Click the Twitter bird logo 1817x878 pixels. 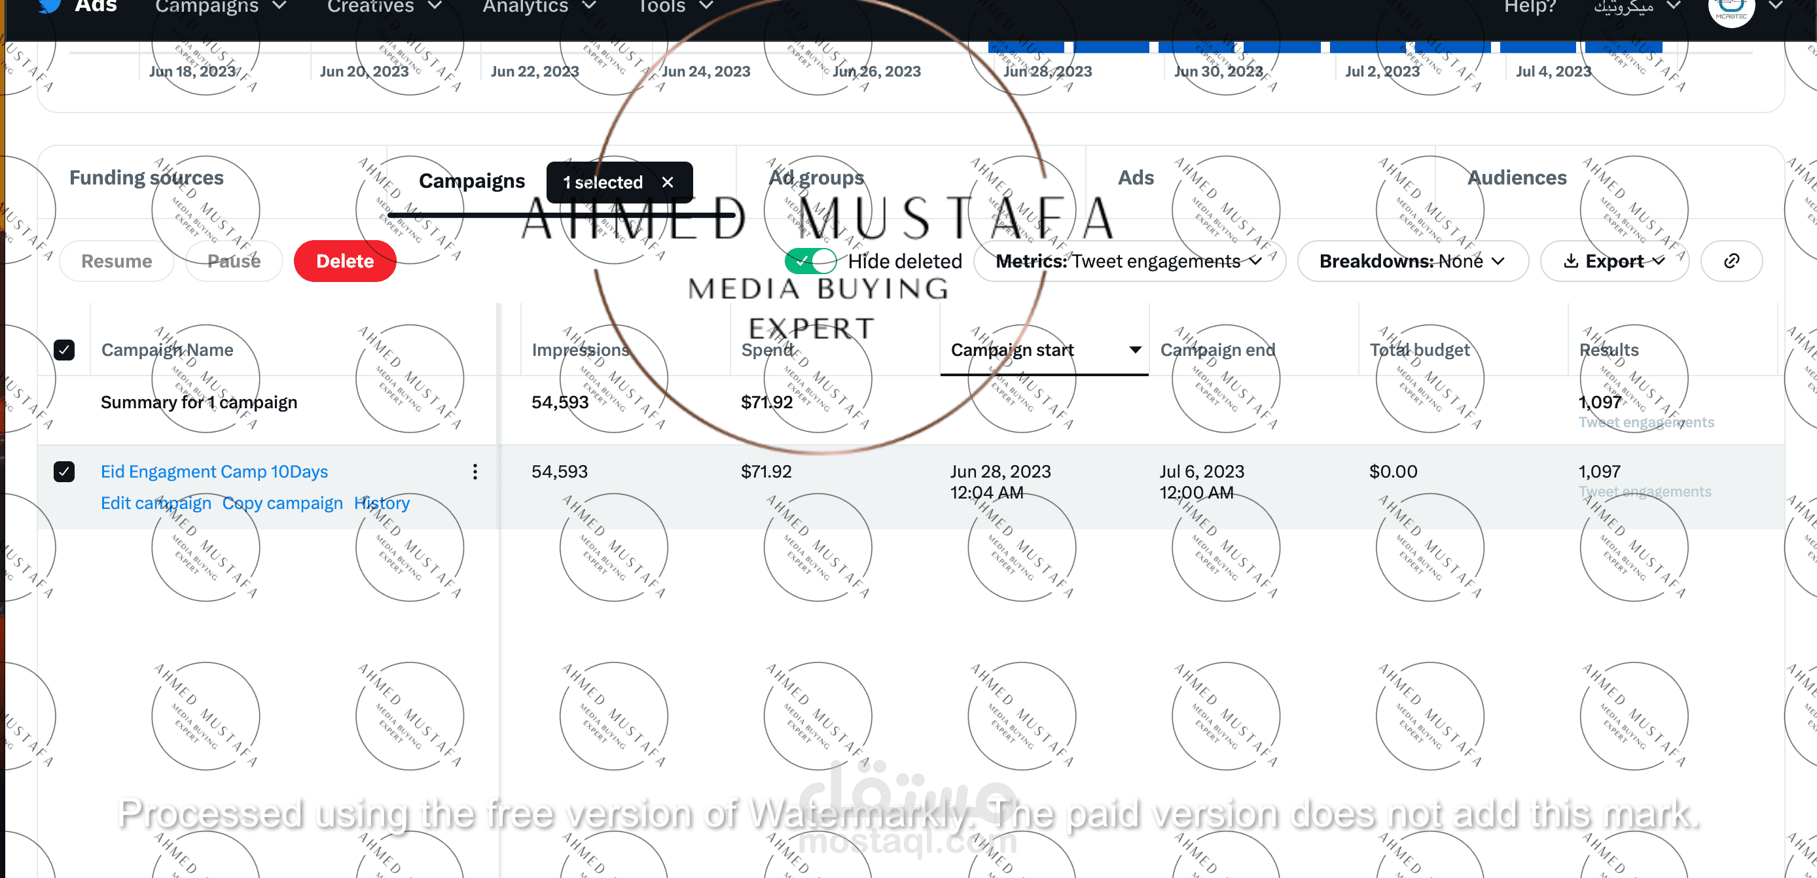[x=48, y=7]
